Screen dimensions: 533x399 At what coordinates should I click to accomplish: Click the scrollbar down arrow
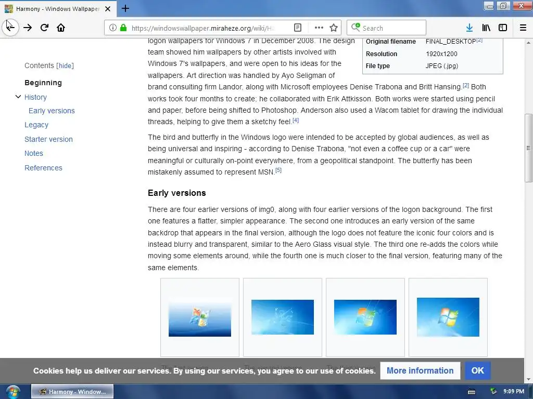[528, 379]
